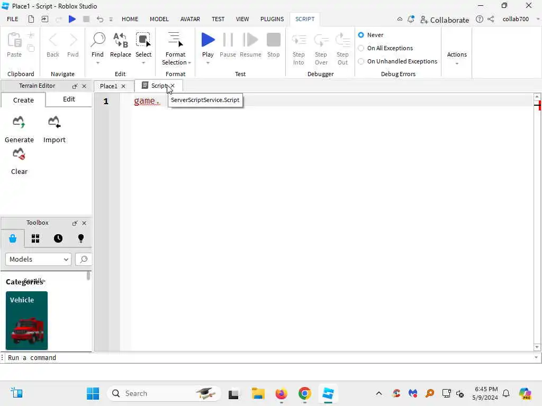Click the Step Out debugger icon
The width and height of the screenshot is (542, 406).
click(342, 40)
